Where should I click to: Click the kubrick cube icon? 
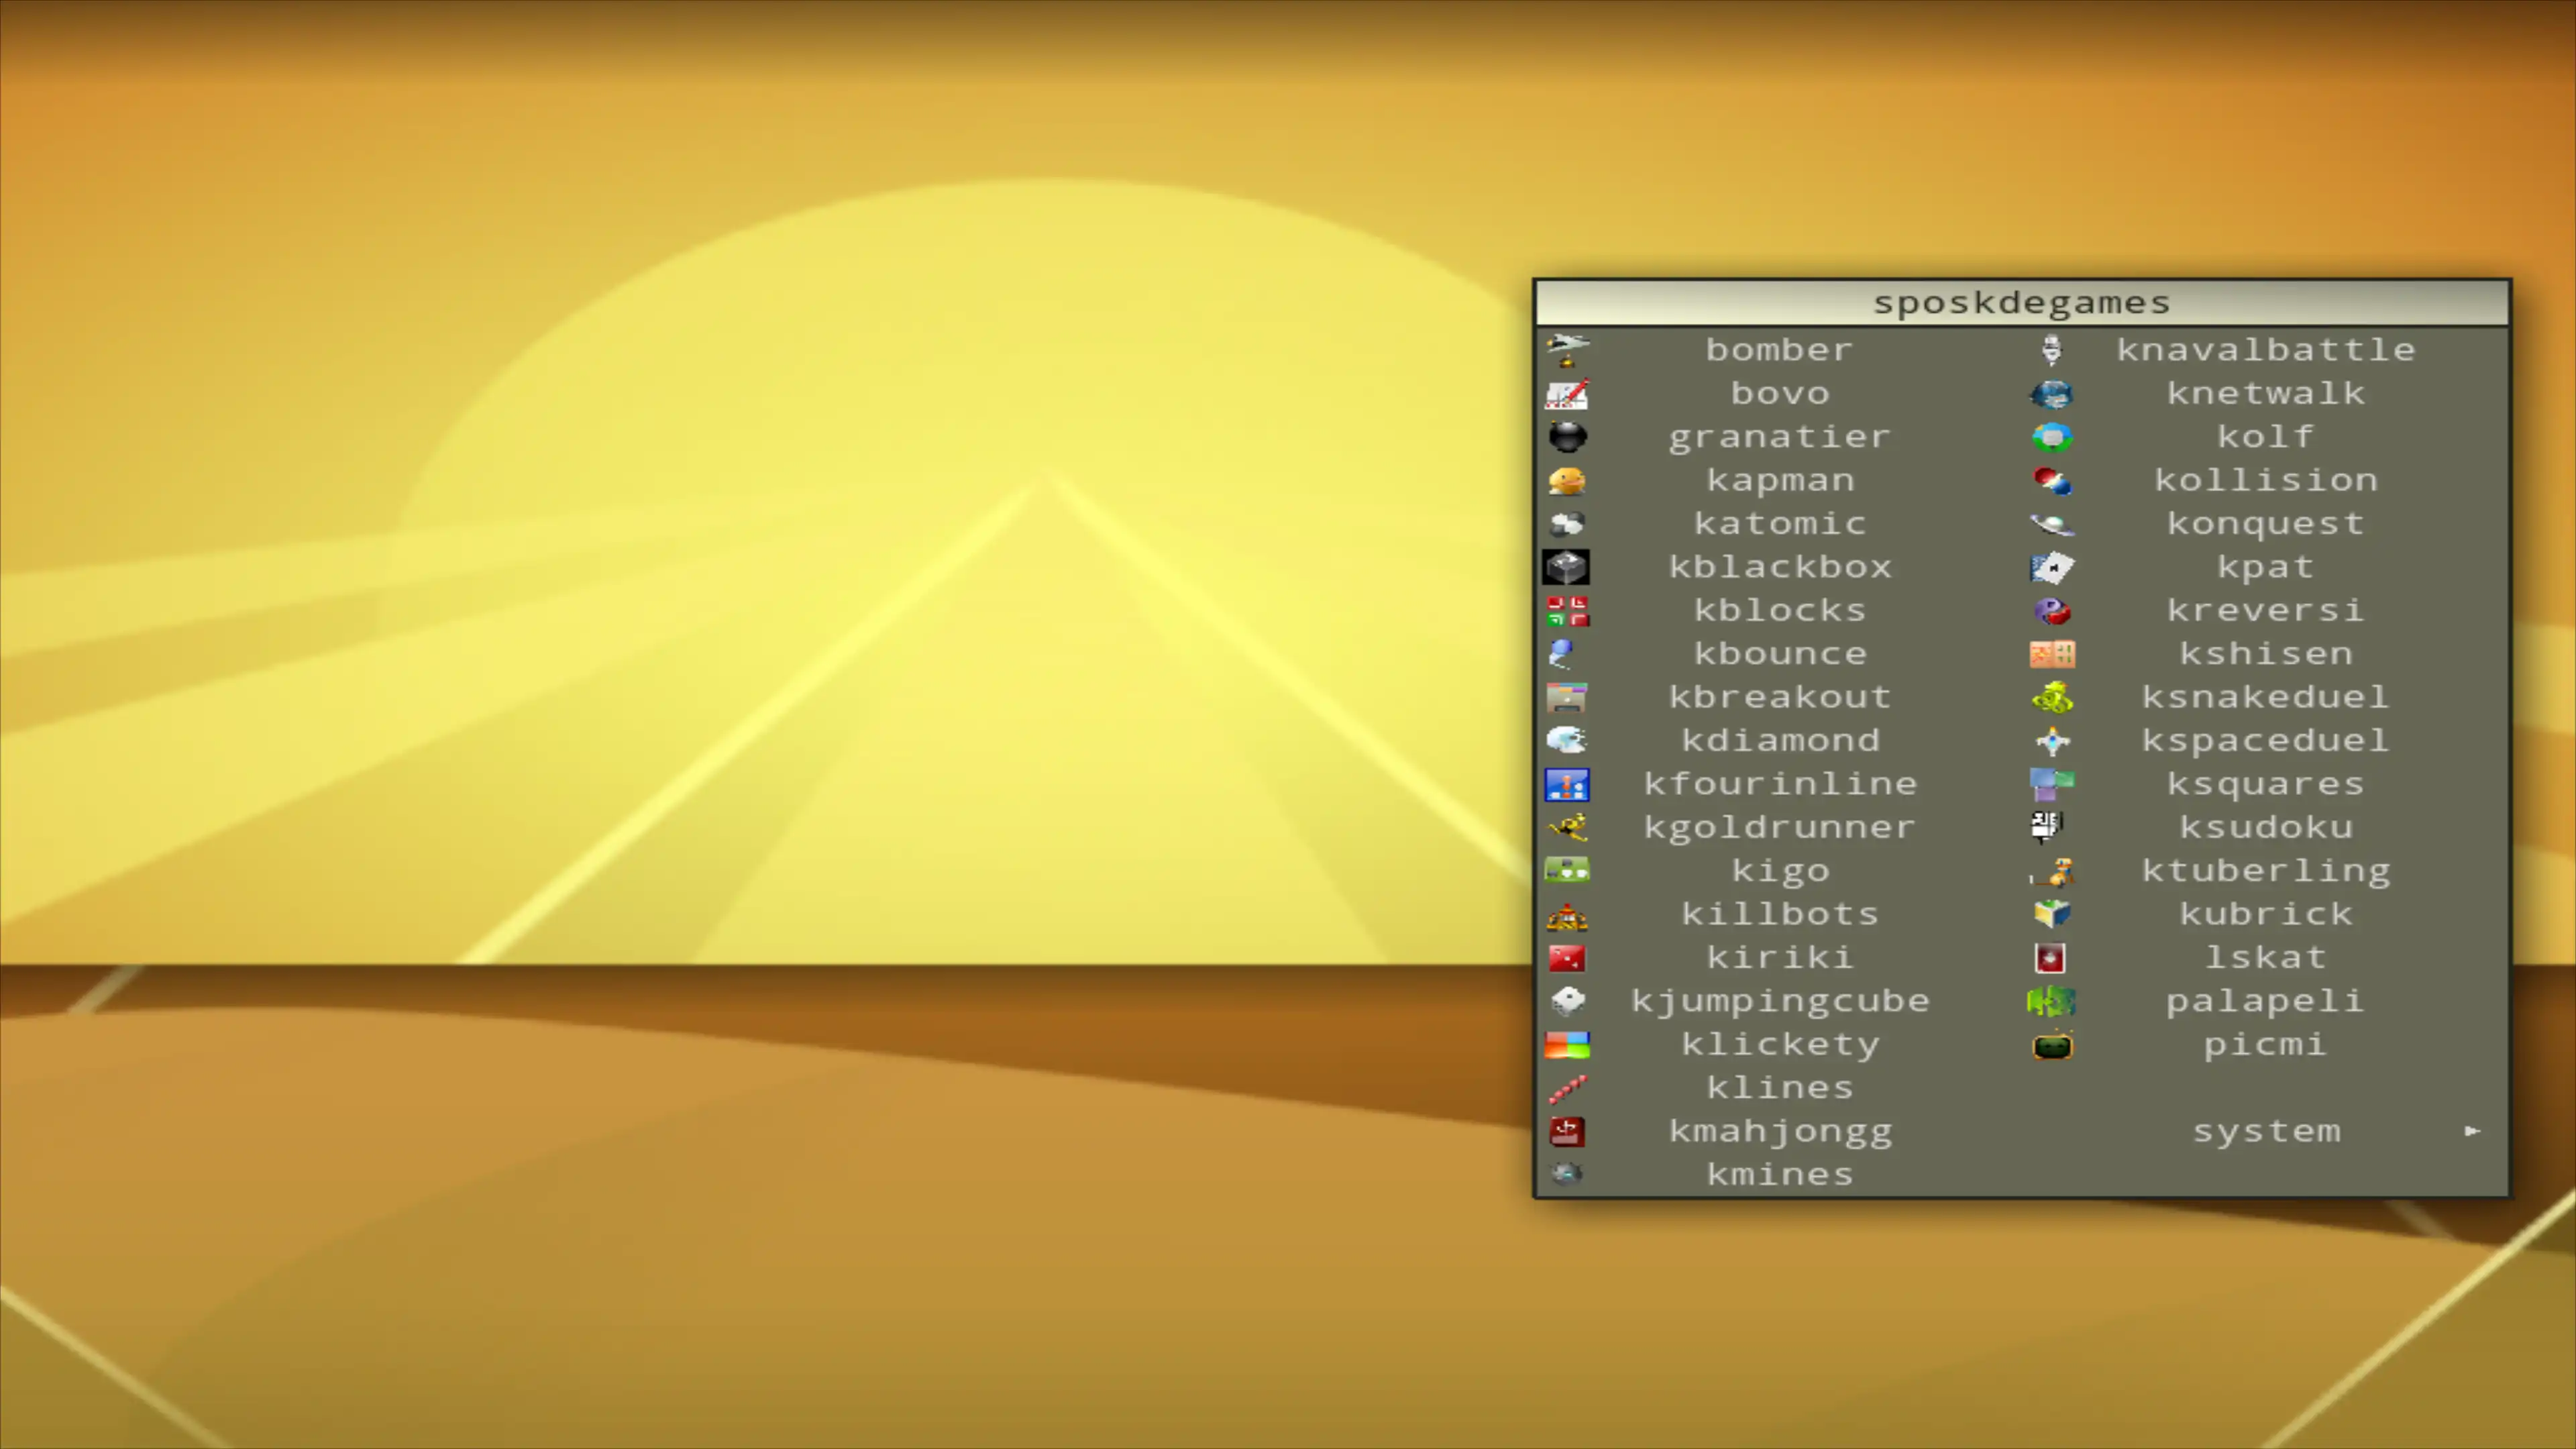click(x=2052, y=914)
